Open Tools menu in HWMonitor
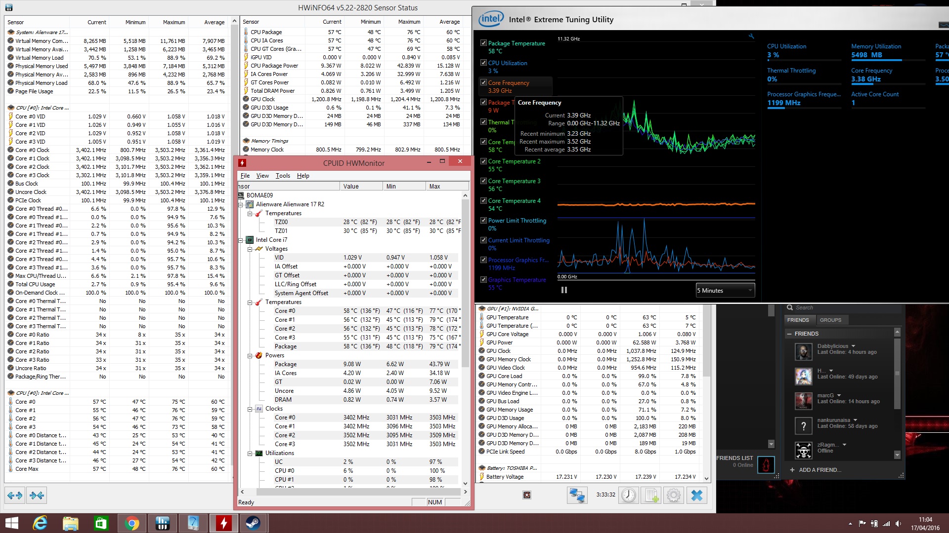Image resolution: width=949 pixels, height=533 pixels. pyautogui.click(x=283, y=176)
